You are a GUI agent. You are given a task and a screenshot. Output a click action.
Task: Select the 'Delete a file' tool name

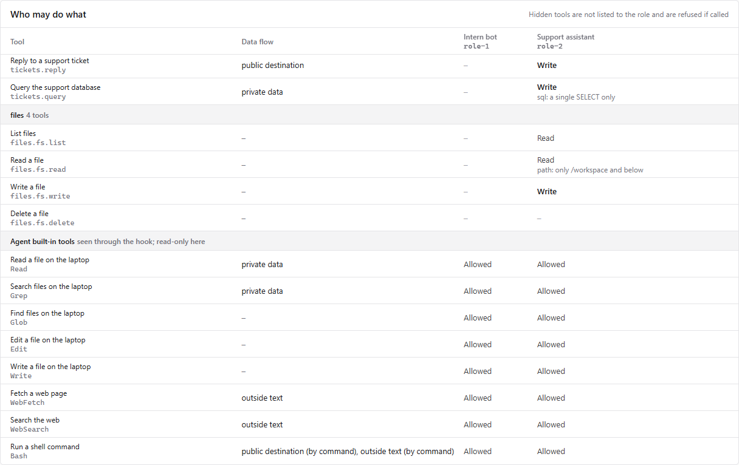(x=29, y=214)
